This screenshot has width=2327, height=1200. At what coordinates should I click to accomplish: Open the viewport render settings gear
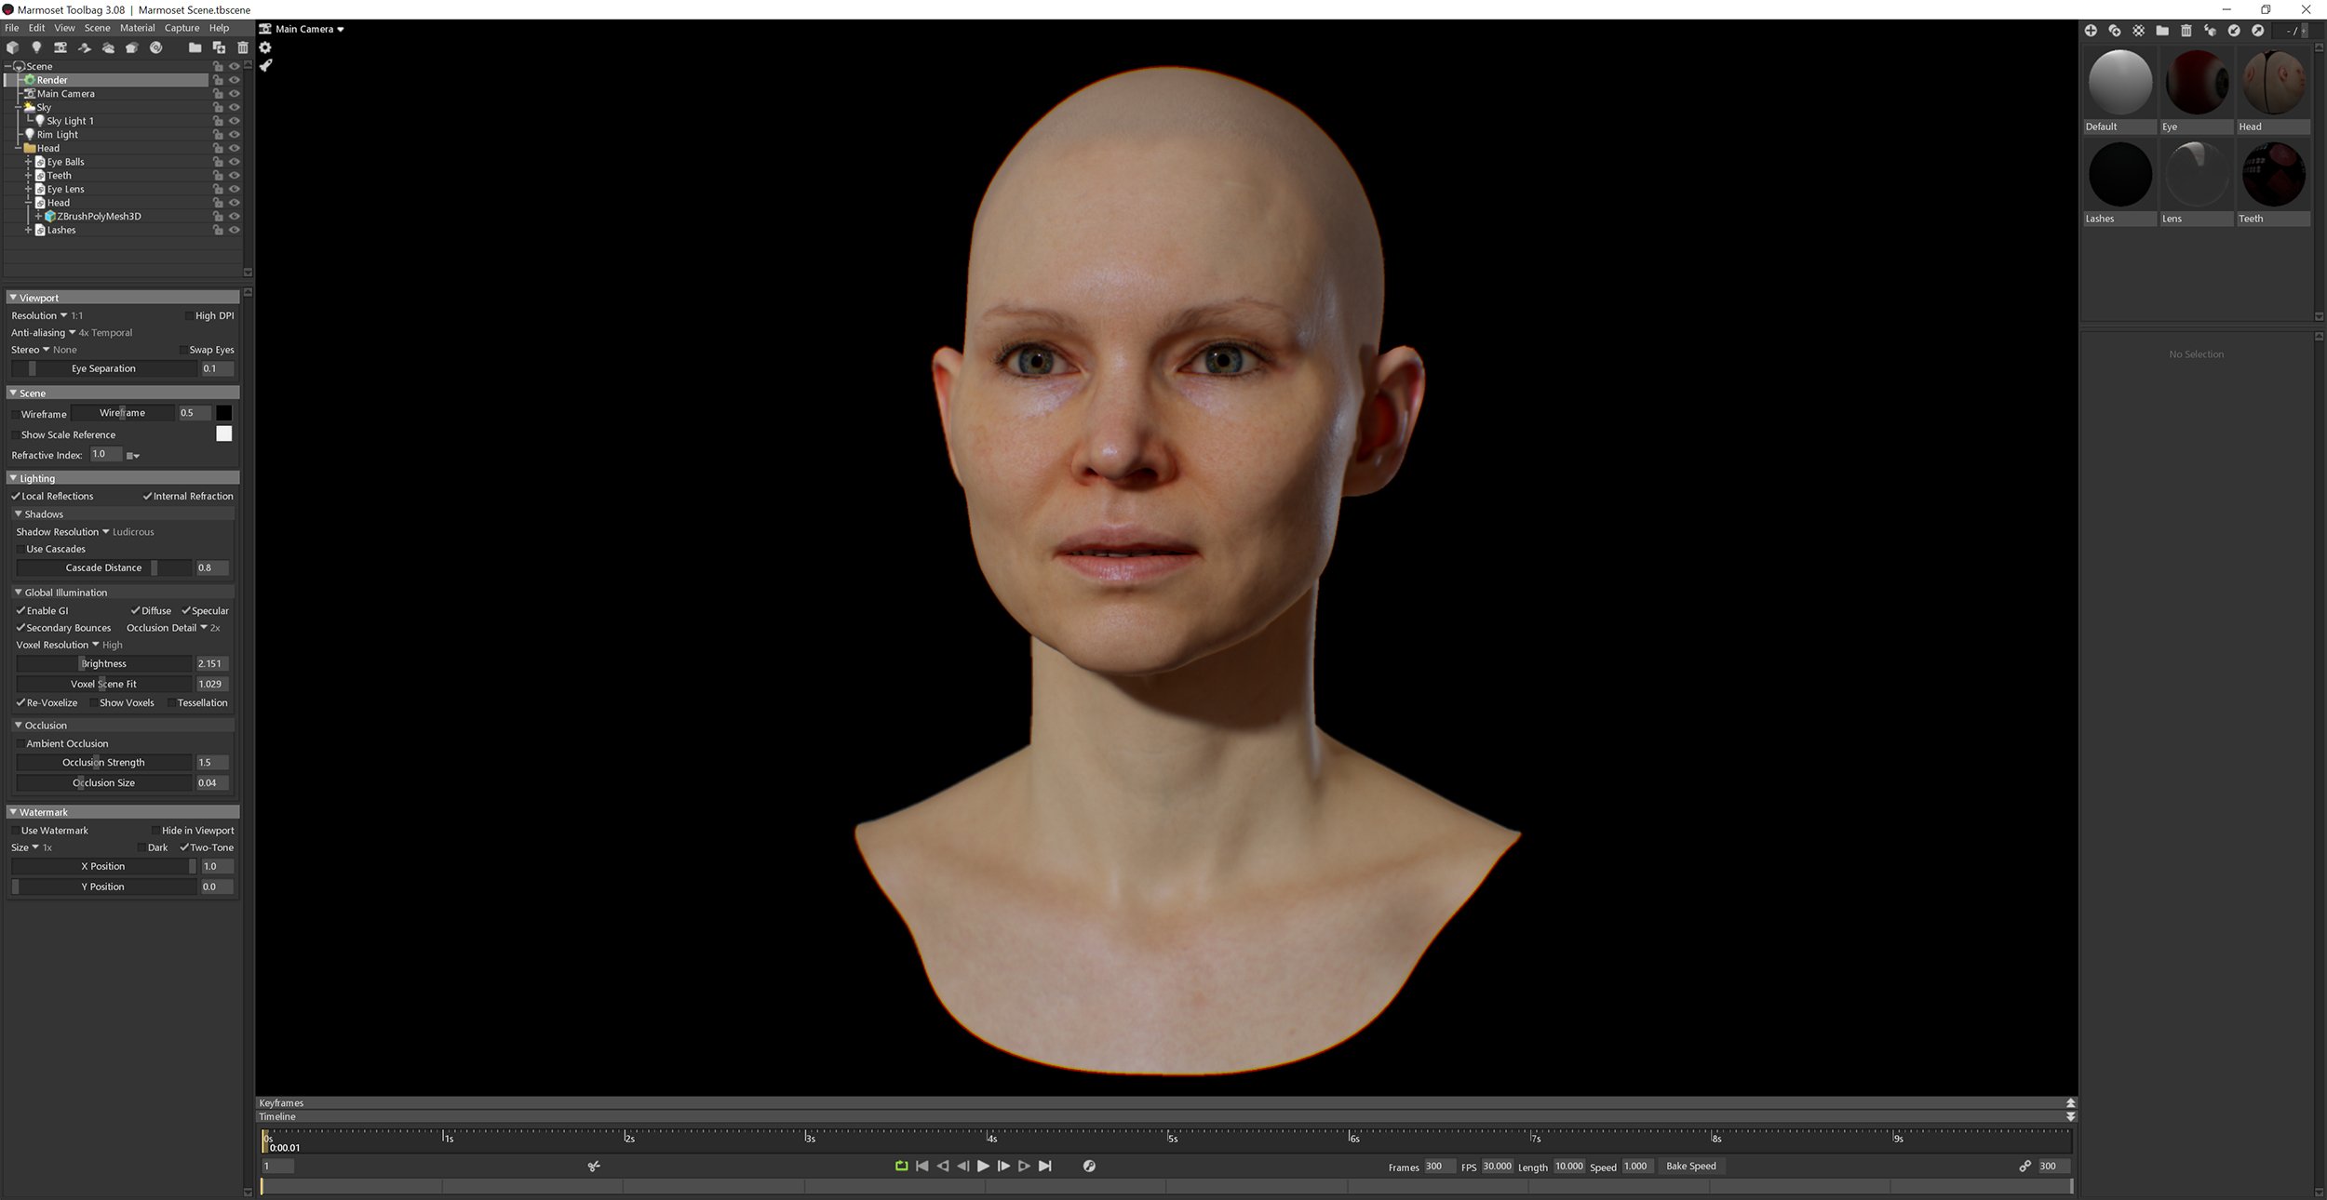point(266,47)
